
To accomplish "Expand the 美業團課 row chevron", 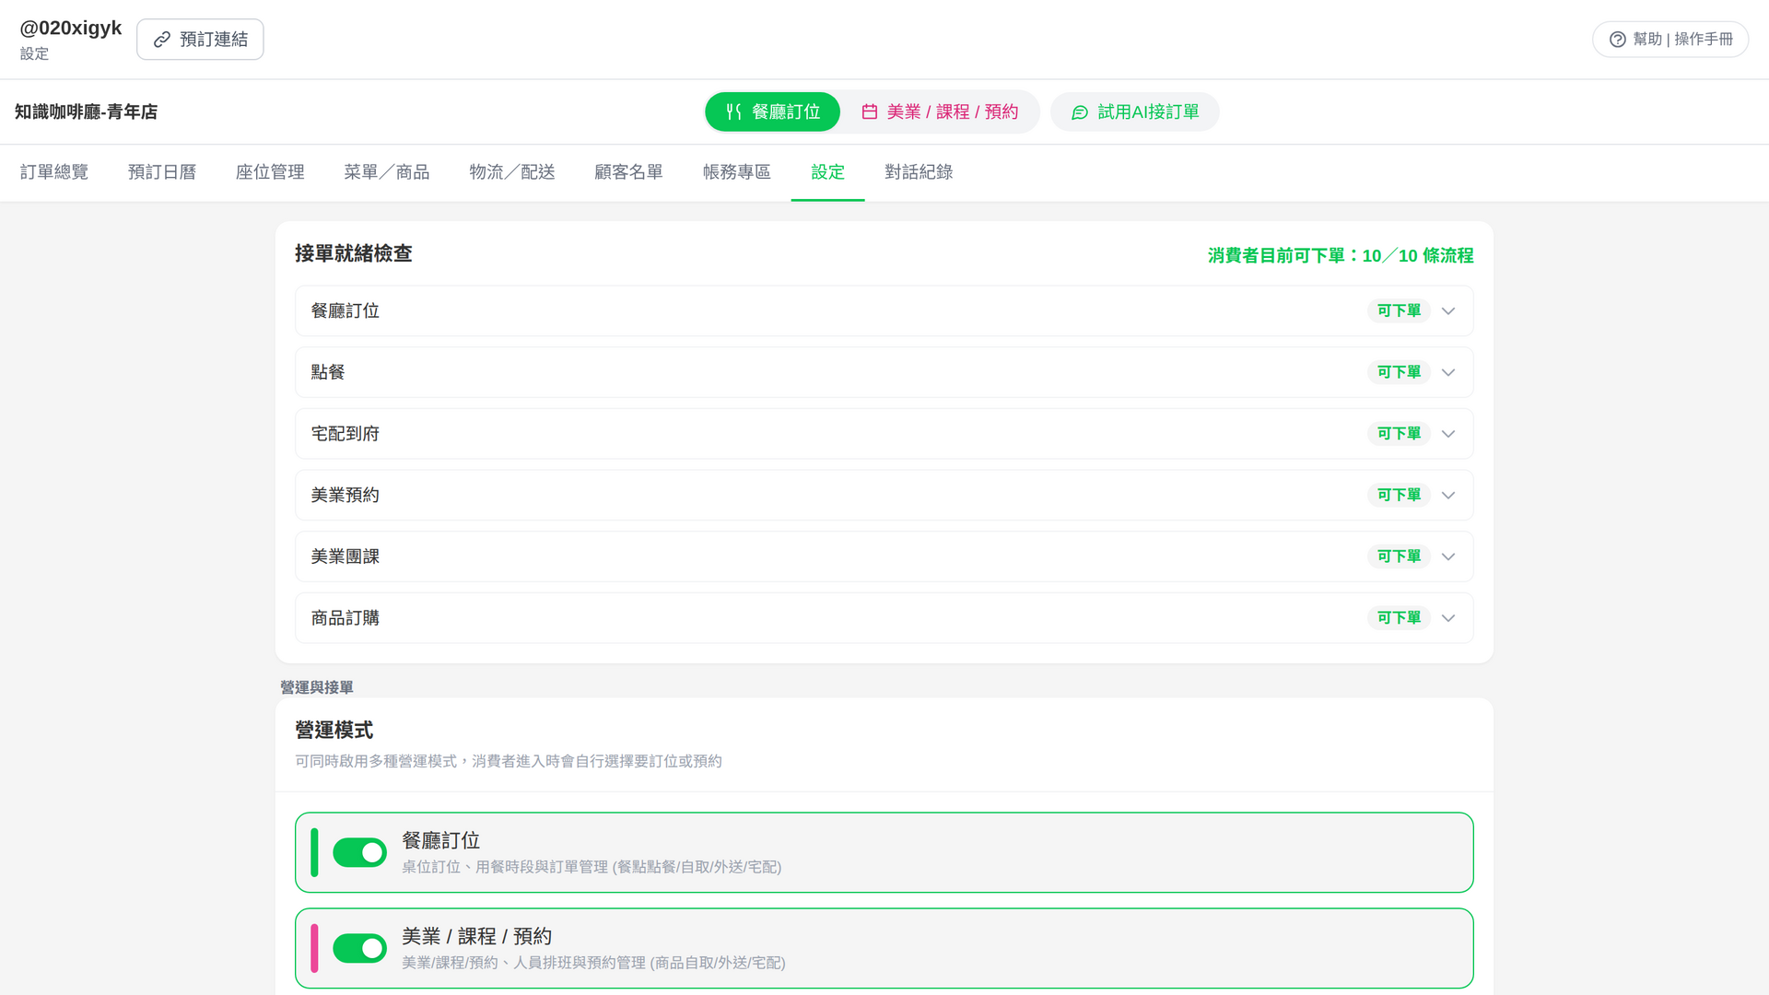I will click(x=1448, y=556).
